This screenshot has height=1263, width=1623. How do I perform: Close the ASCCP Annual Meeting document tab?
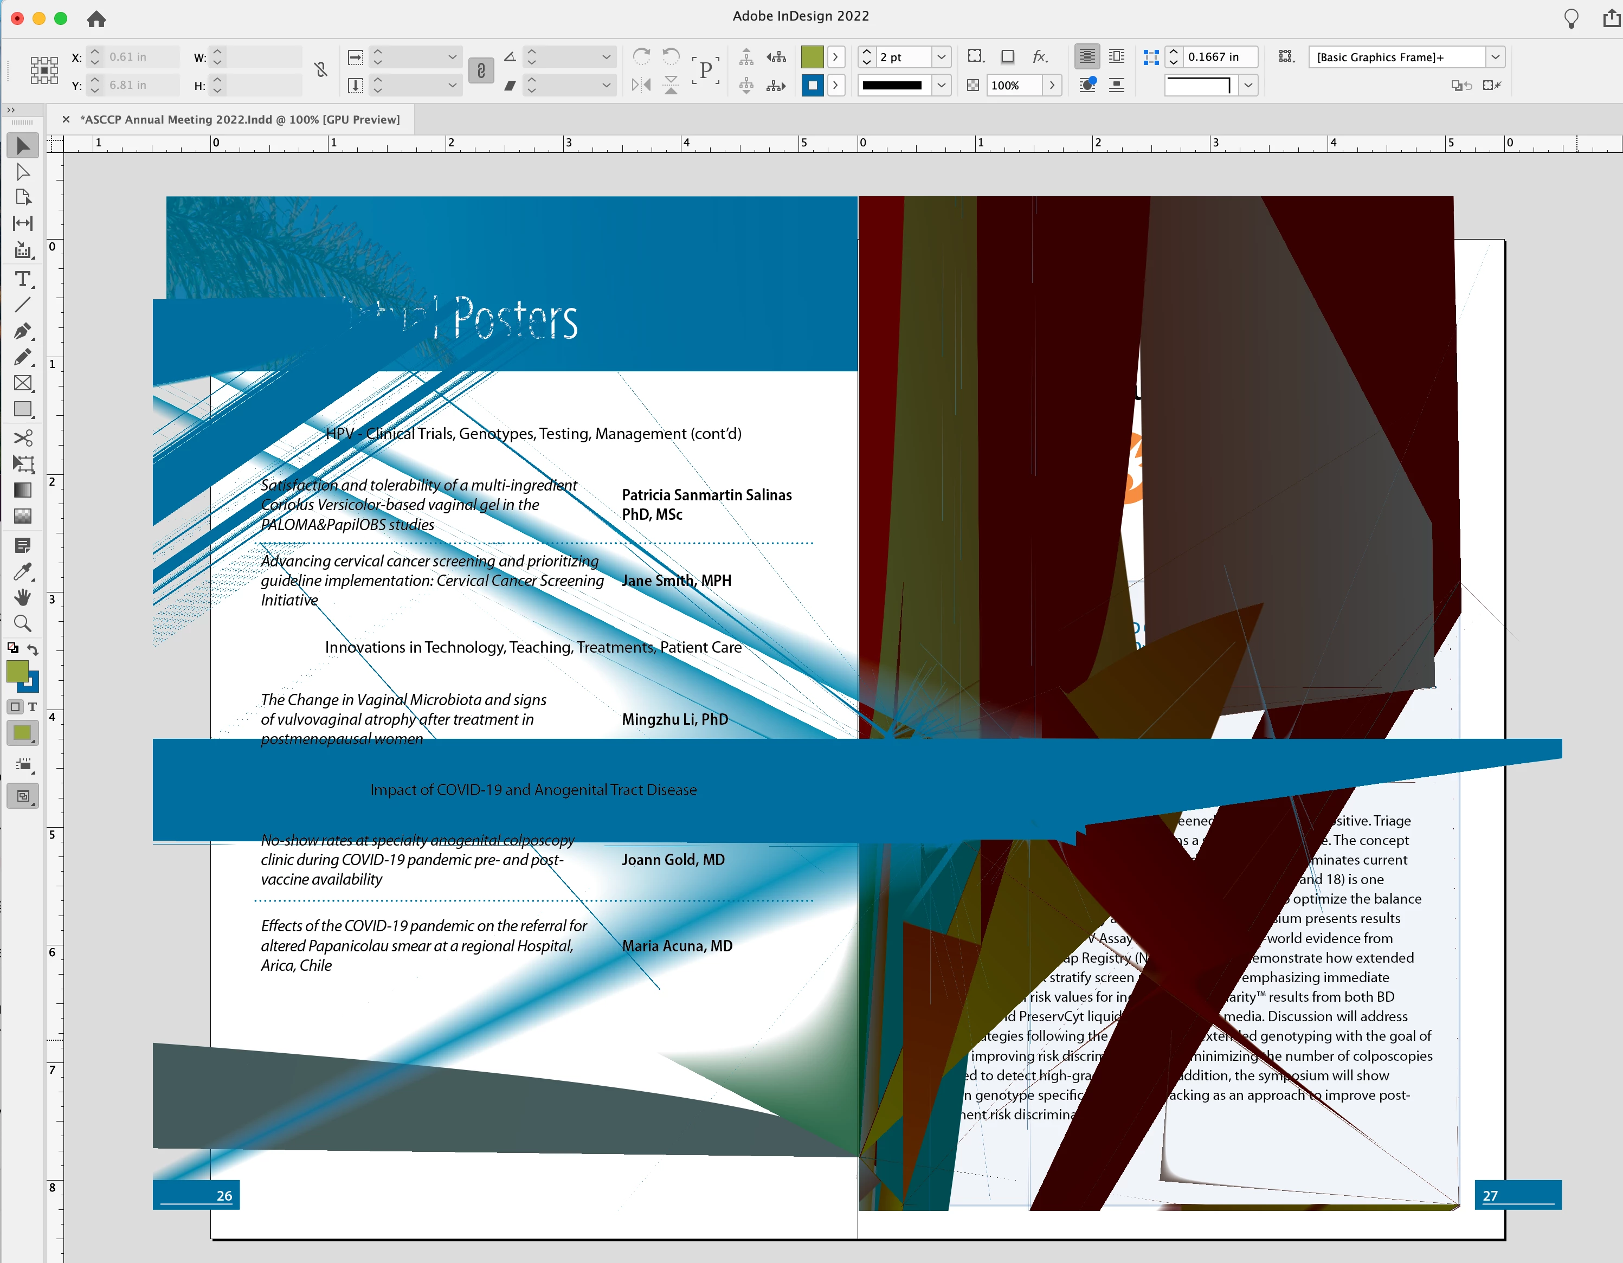66,120
